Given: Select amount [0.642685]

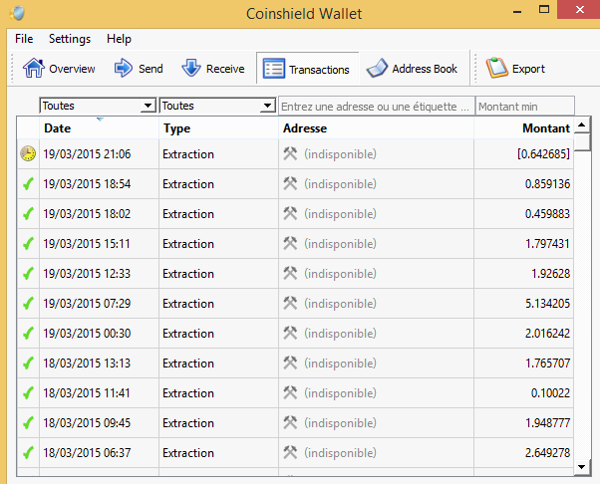Looking at the screenshot, I should (x=543, y=153).
